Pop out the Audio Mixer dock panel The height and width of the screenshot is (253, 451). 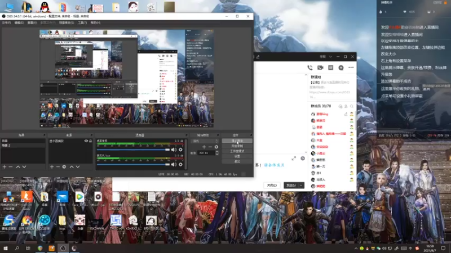tap(186, 135)
